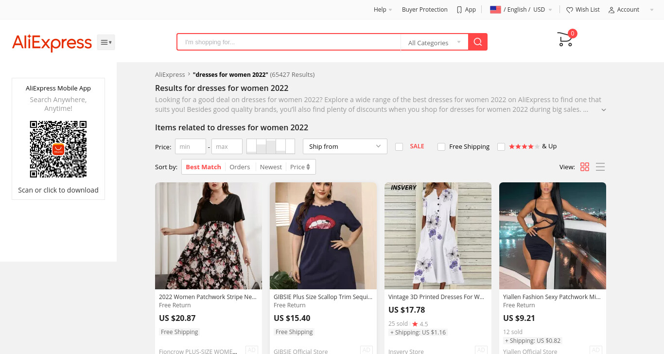Click the US flag icon
The image size is (664, 354).
495,10
